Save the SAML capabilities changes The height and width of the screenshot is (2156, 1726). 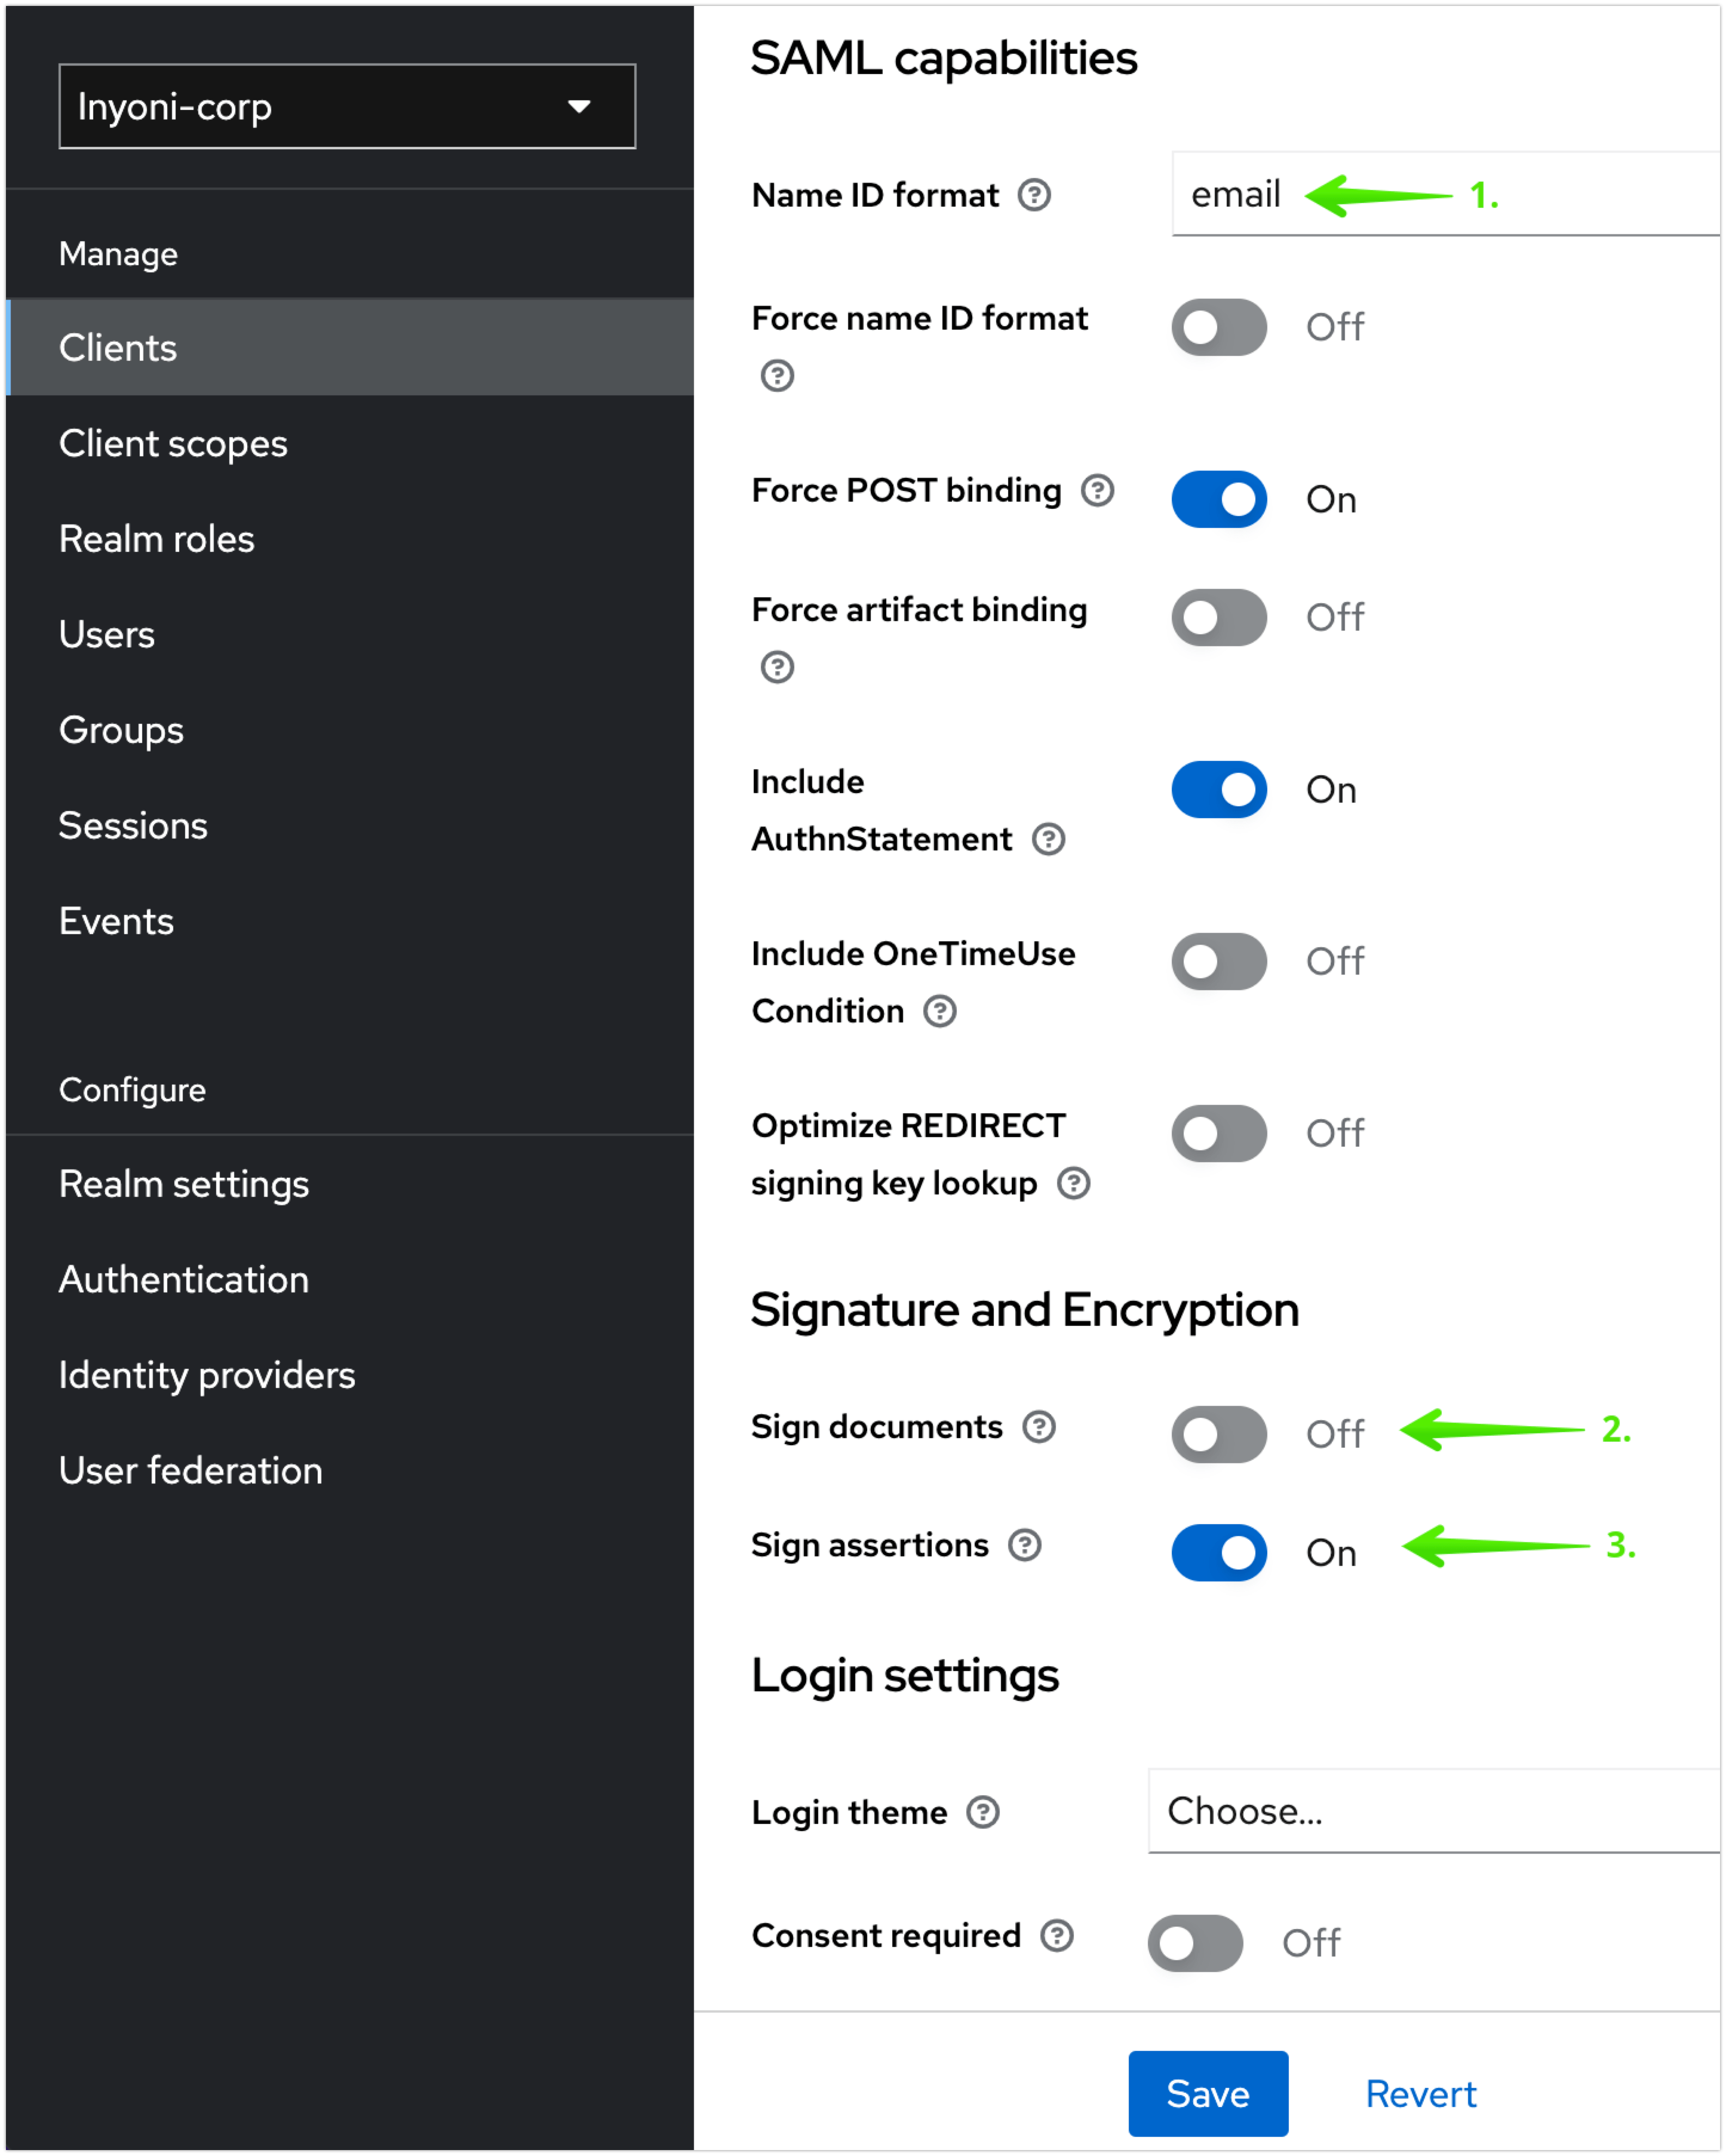click(1208, 2092)
